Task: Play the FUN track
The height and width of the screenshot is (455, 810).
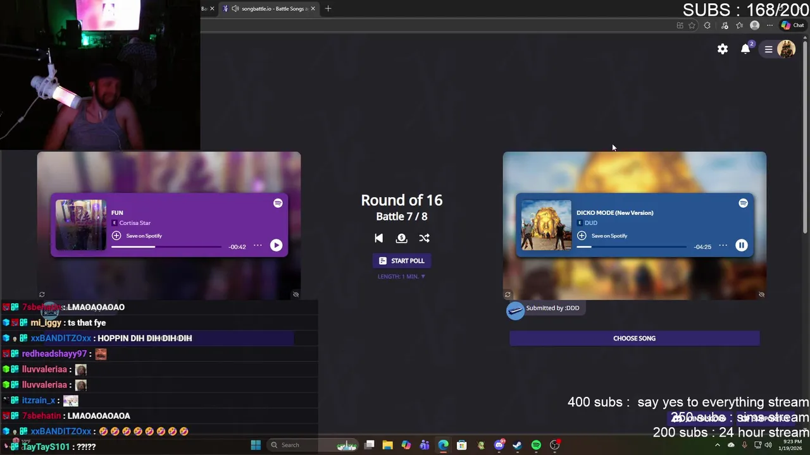Action: click(x=276, y=245)
